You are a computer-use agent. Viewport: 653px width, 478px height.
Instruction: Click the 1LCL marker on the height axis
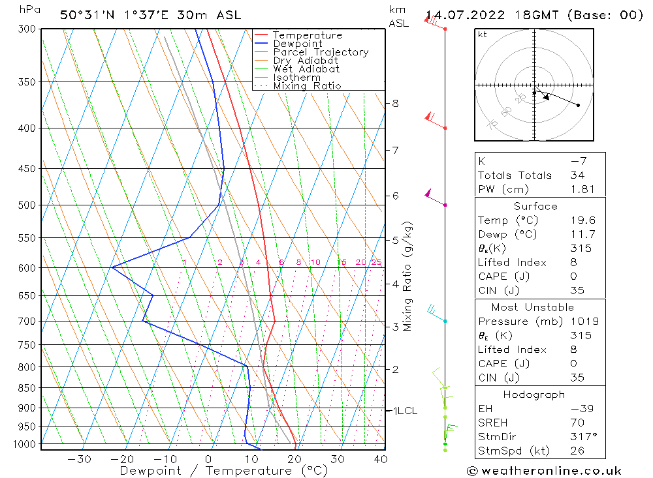coord(405,411)
